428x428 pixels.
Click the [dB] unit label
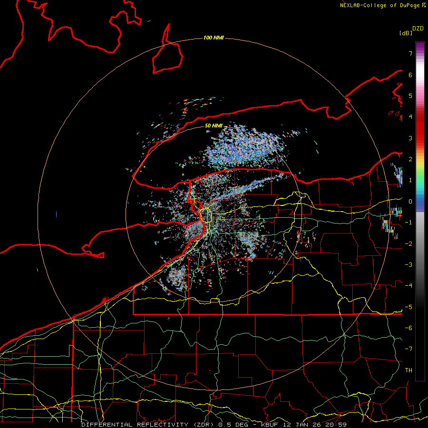tap(406, 33)
